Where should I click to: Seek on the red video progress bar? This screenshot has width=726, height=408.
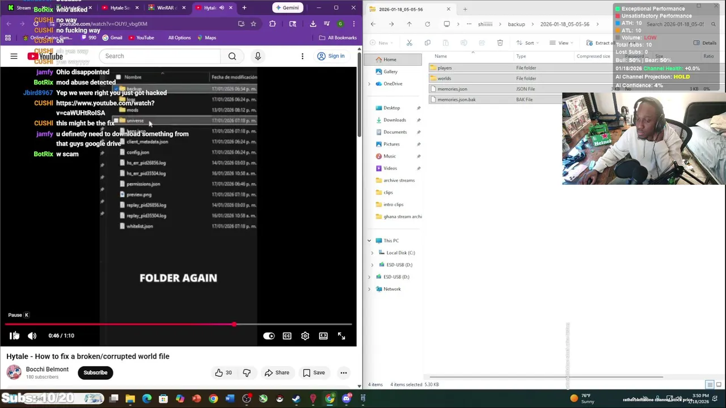(x=178, y=324)
